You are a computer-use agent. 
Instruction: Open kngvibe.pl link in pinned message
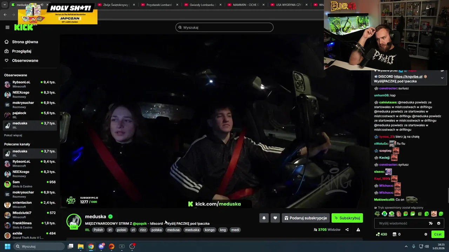coord(408,77)
